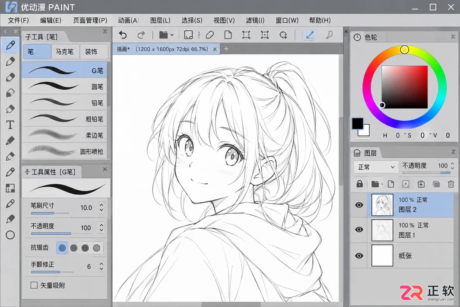
Task: Open the 滤镜(I) menu
Action: point(255,20)
